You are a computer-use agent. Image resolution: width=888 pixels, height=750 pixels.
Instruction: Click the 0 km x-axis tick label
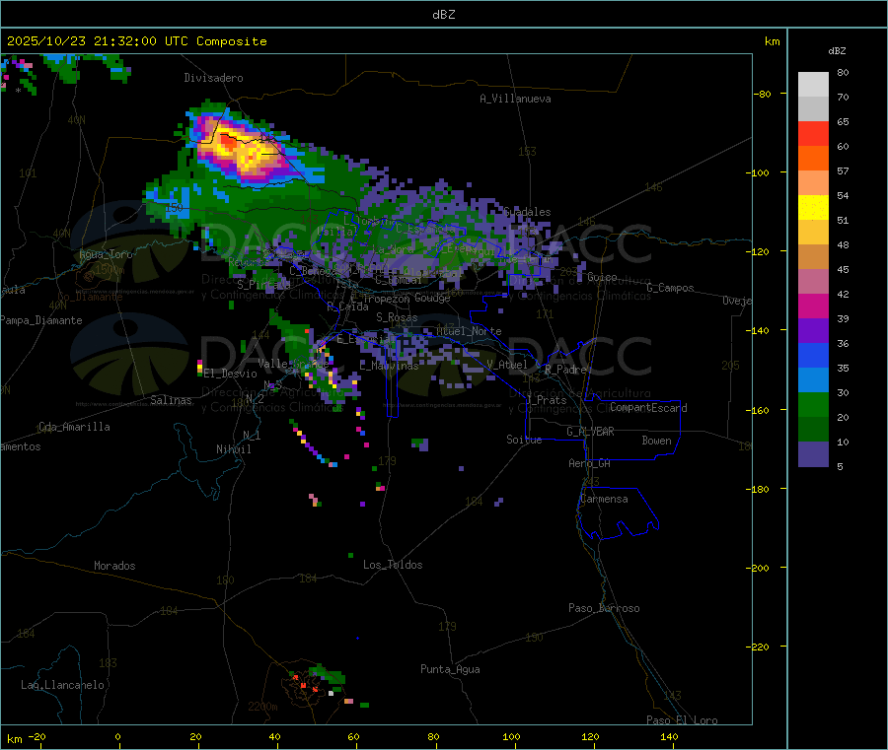tap(117, 736)
